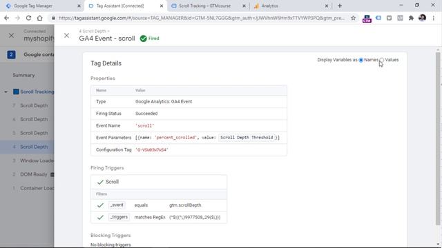Switch to the Tag Assistant [Connected] tab
The image size is (442, 248).
coord(126,6)
